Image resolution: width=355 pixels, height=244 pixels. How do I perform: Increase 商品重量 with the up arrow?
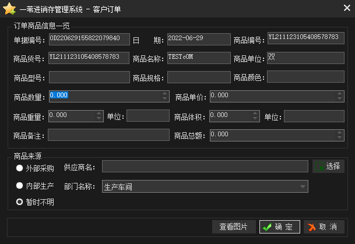[x=99, y=113]
